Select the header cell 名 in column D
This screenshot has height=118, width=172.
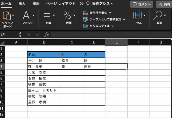(94, 55)
